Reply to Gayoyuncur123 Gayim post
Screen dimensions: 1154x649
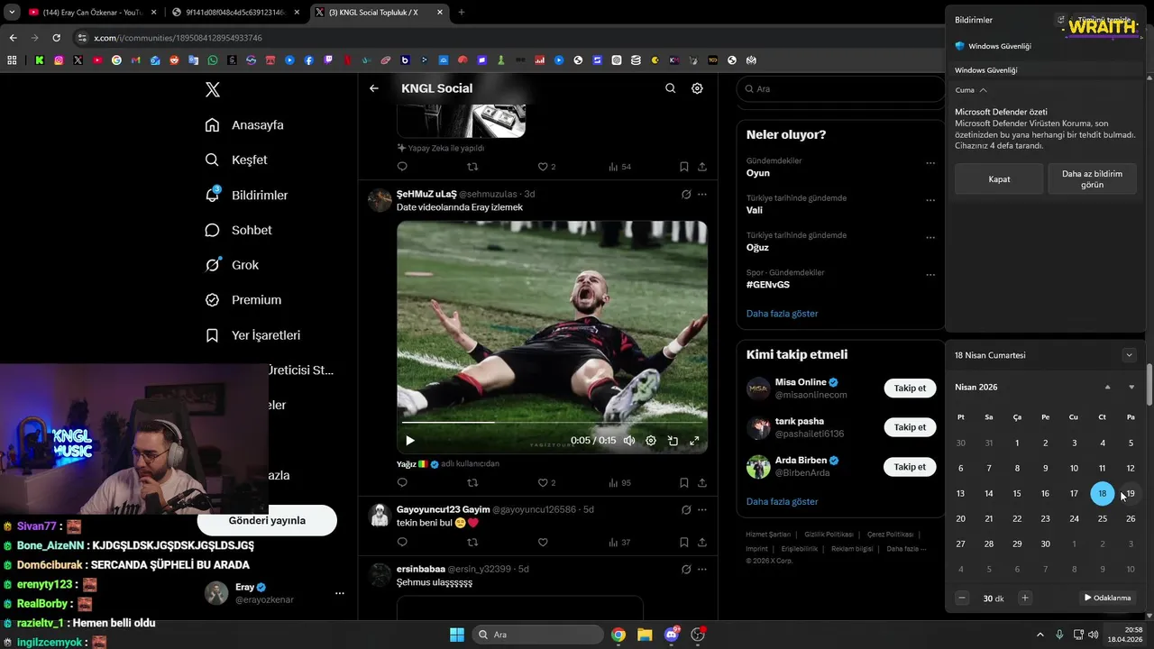[402, 542]
